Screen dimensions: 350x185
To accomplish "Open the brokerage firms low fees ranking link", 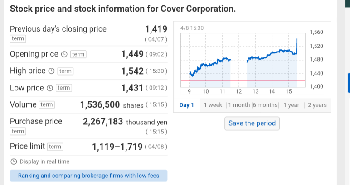I will pyautogui.click(x=88, y=176).
